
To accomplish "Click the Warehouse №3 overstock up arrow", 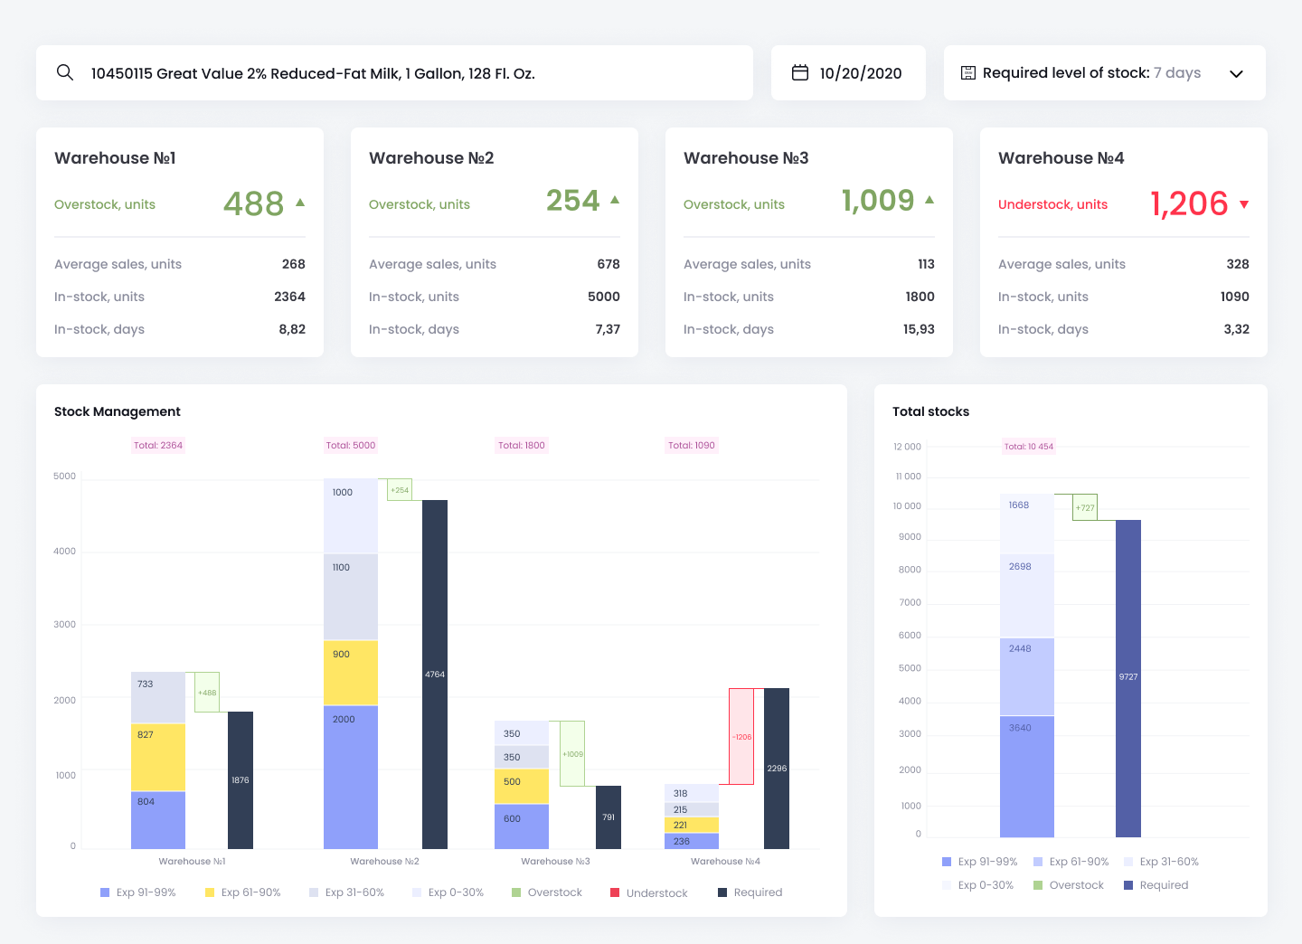I will point(929,200).
